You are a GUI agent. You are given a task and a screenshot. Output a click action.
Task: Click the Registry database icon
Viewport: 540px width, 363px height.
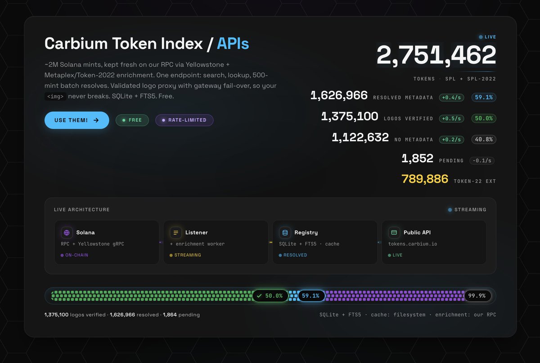(285, 233)
